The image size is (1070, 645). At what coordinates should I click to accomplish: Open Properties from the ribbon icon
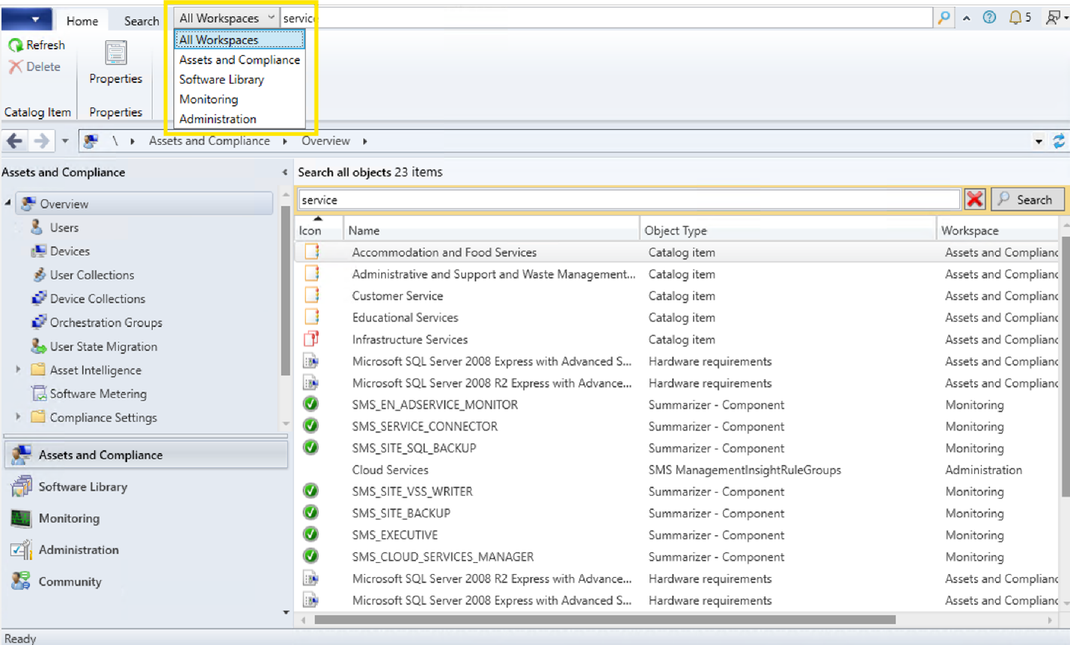115,54
